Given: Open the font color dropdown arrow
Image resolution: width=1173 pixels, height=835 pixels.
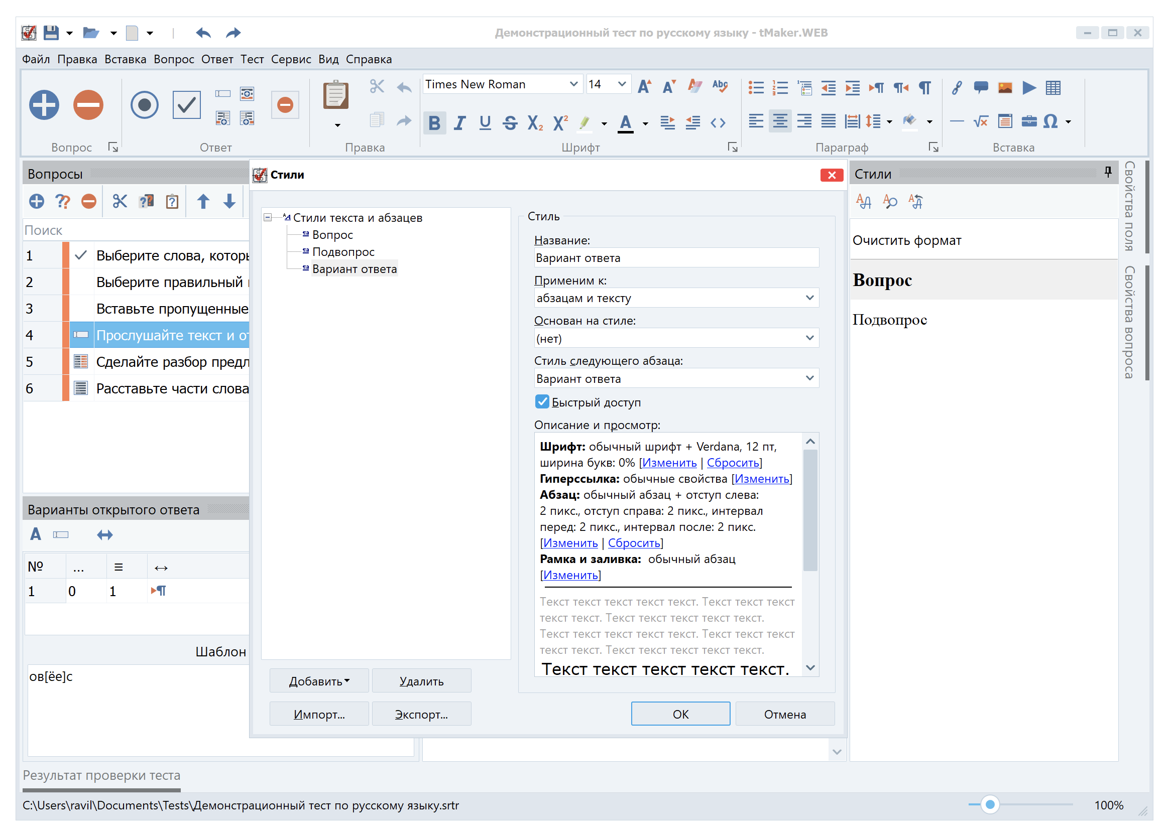Looking at the screenshot, I should coord(646,123).
